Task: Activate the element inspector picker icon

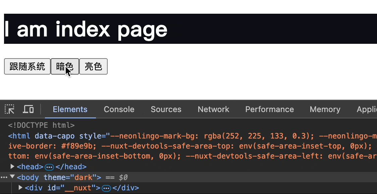Action: pos(9,109)
